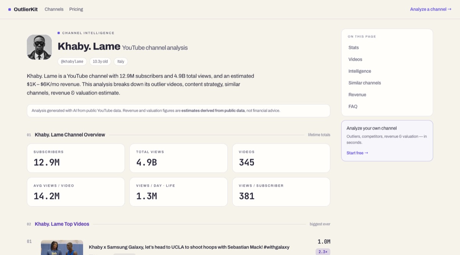Open the Channels nav item
The image size is (460, 255).
(x=54, y=9)
